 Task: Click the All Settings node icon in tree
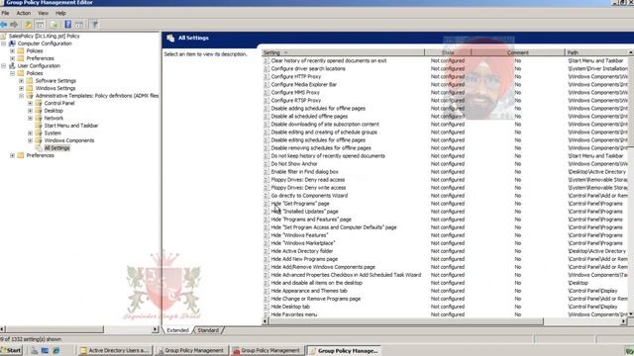(x=39, y=148)
